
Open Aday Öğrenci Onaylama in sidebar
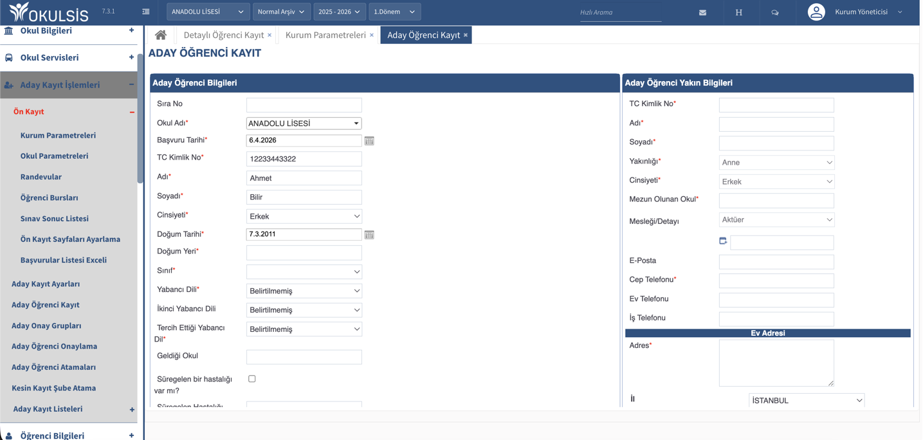tap(54, 346)
